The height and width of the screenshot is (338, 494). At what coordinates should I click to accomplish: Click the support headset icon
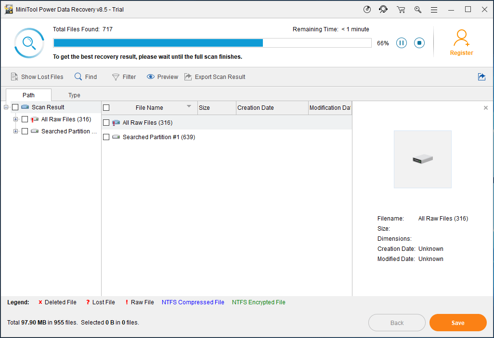(x=383, y=10)
